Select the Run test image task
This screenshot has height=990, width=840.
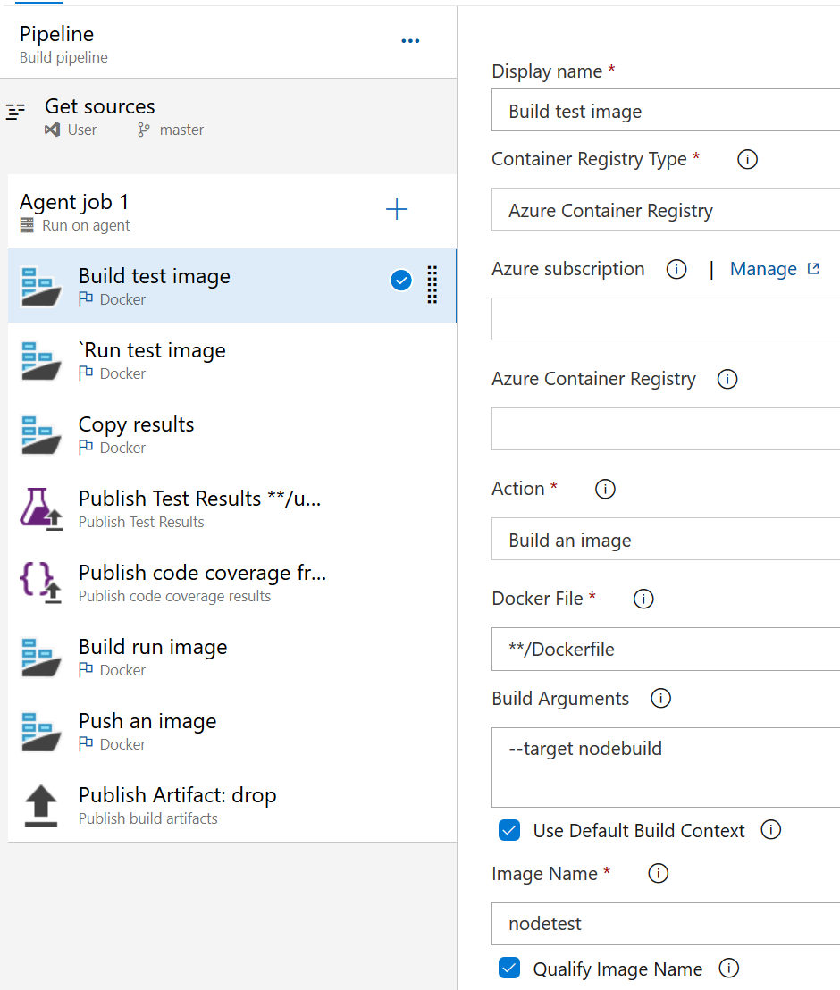(232, 360)
